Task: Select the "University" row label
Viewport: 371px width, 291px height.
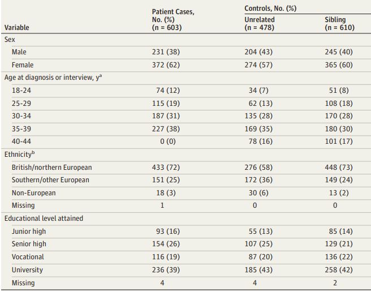Action: click(x=27, y=270)
